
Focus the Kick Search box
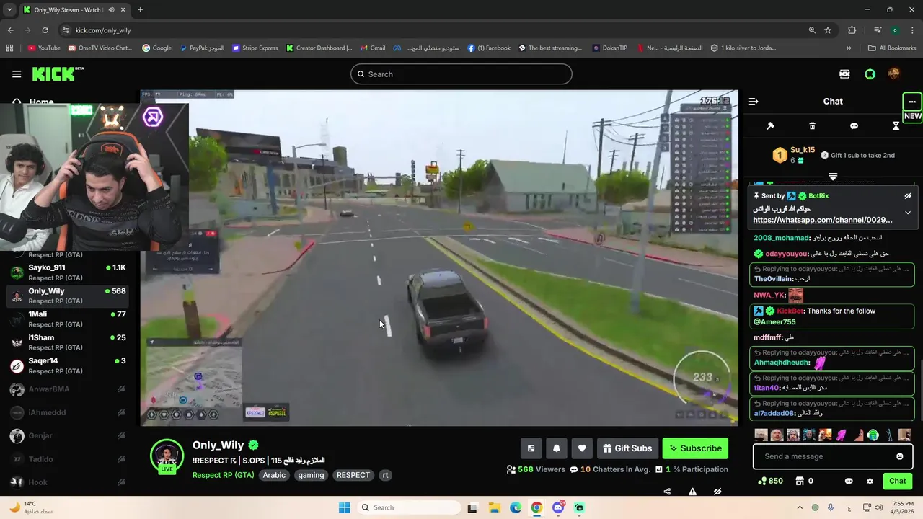coord(461,74)
